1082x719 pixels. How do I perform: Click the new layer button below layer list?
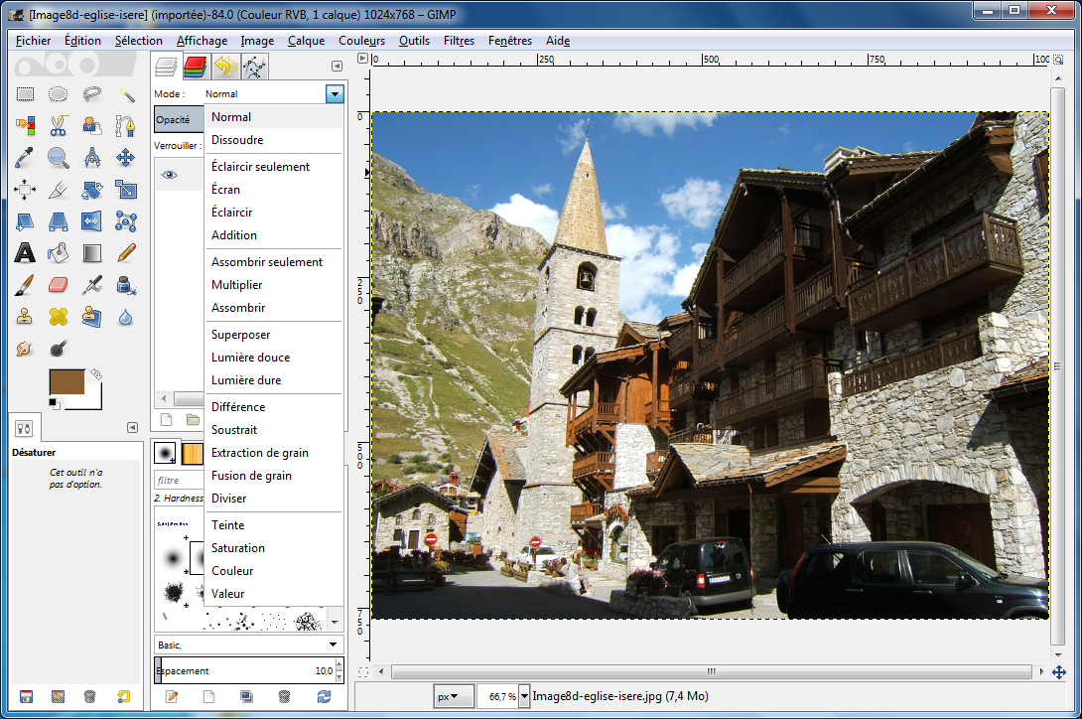click(x=167, y=420)
